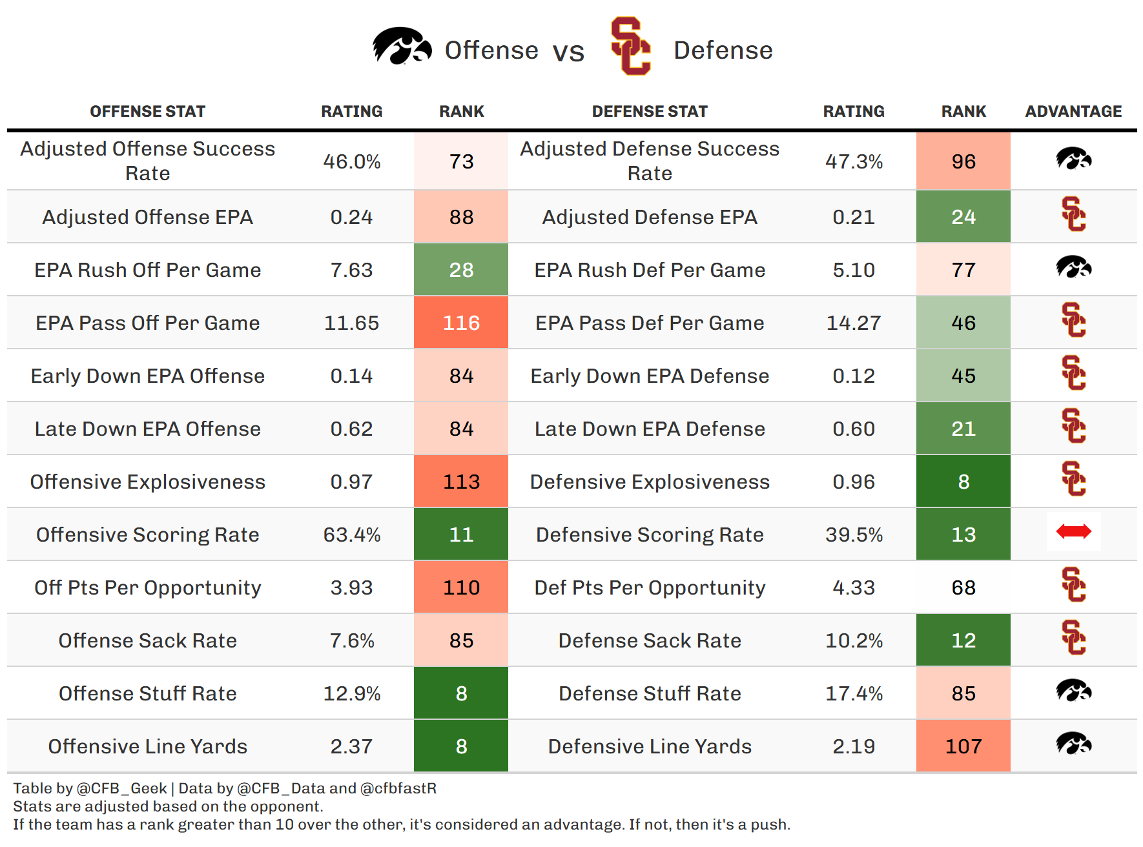
Task: Click USC advantage logo in Pts Per Opportunity row
Action: 1073,585
